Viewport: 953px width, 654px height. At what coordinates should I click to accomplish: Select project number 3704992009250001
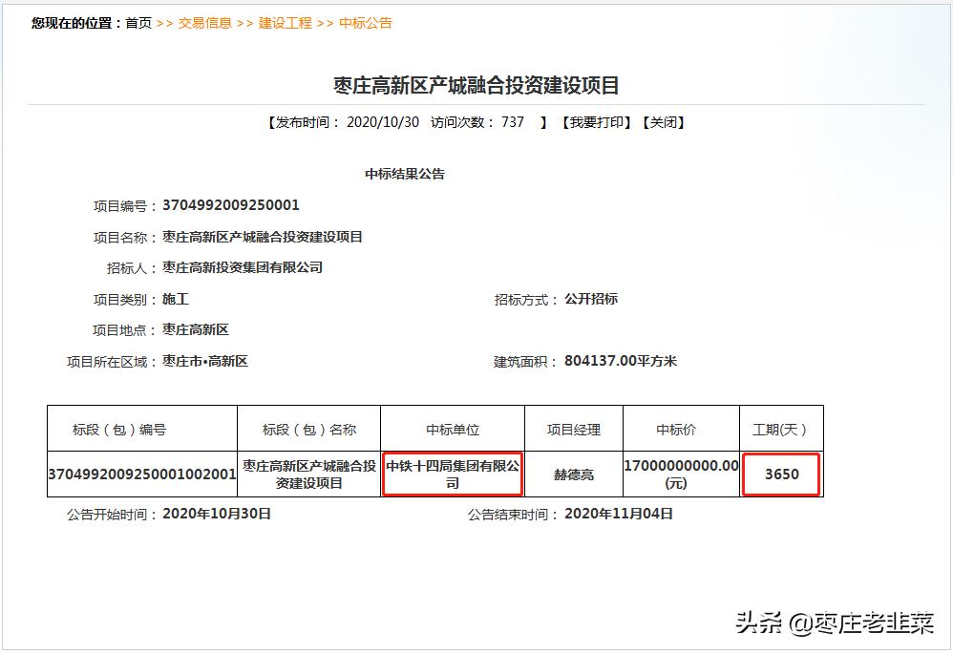point(231,205)
